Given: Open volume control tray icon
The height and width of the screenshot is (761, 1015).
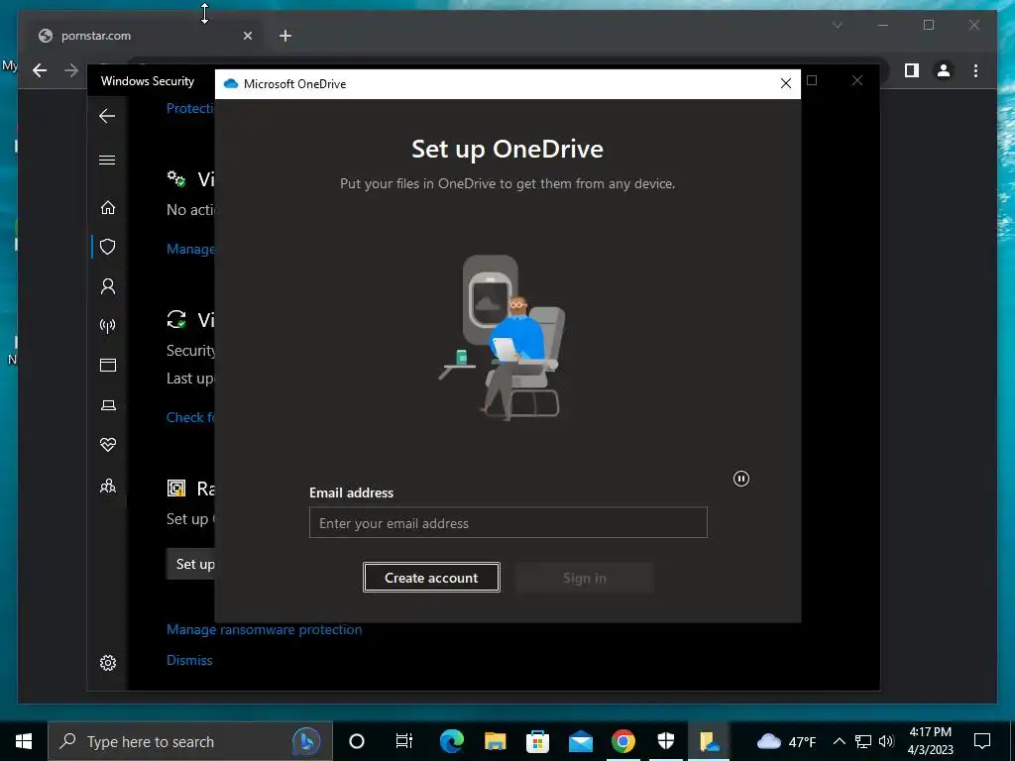Looking at the screenshot, I should (887, 741).
